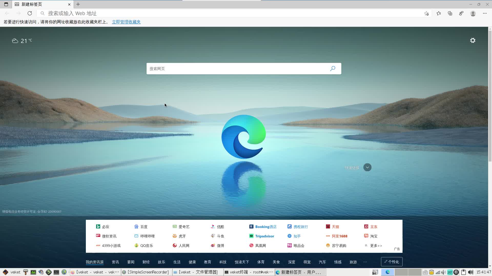Open the 4399小游戏 quick link
Screen dimensions: 492x276
pos(108,246)
